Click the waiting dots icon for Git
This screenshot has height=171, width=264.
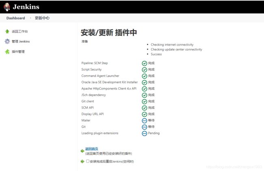[145, 127]
